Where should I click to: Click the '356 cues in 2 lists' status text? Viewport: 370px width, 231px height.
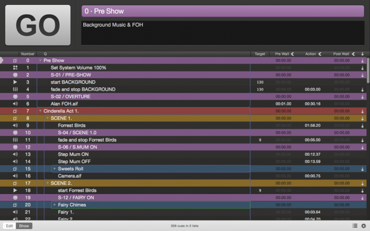pos(184,226)
